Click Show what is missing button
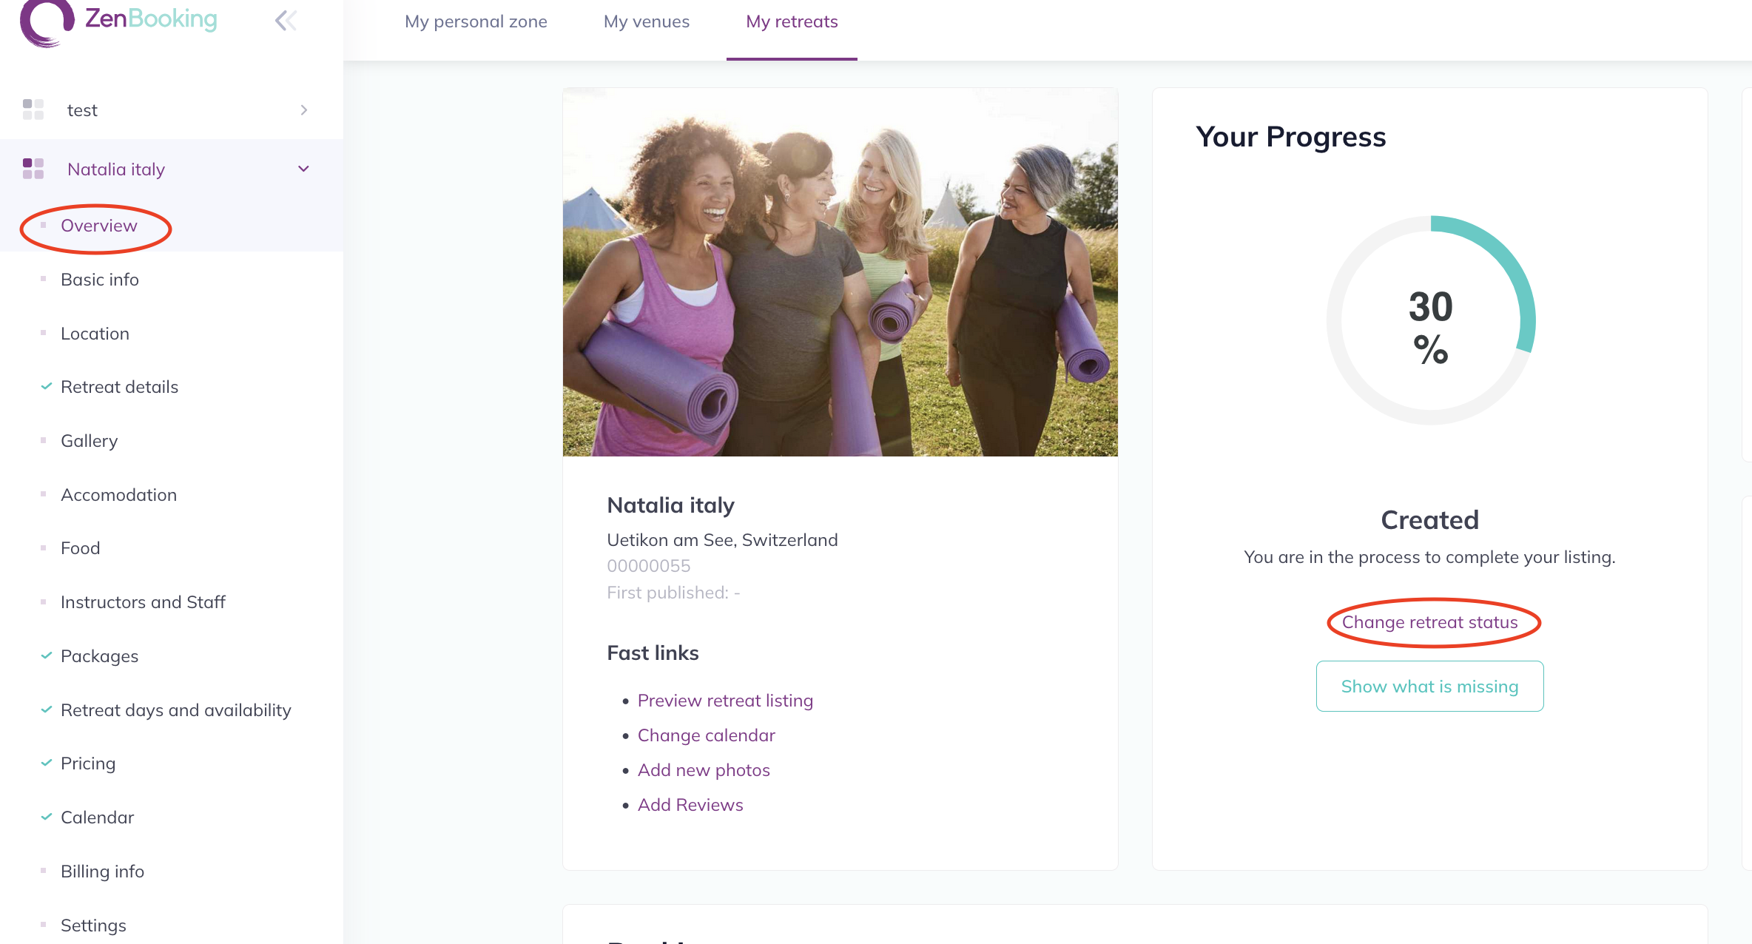Image resolution: width=1752 pixels, height=944 pixels. click(1429, 687)
